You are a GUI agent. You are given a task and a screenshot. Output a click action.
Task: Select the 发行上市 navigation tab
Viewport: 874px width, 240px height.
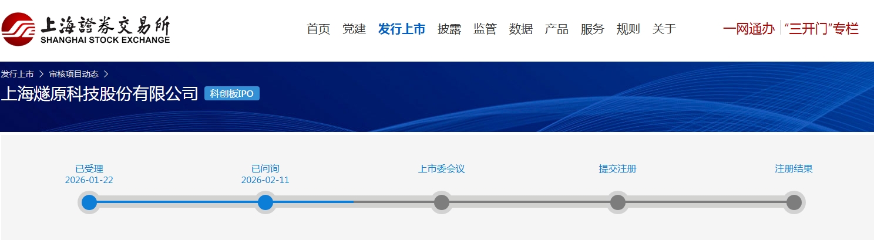tap(402, 29)
